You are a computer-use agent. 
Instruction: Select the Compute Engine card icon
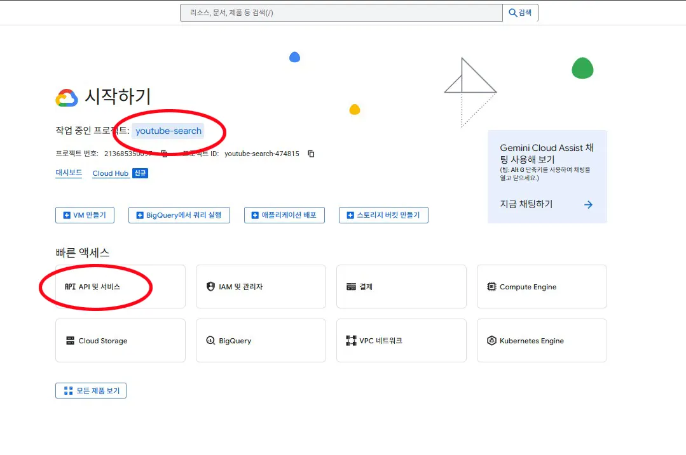[x=491, y=286]
